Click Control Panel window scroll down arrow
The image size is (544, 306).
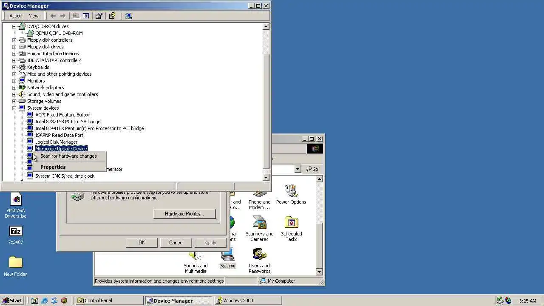point(320,272)
